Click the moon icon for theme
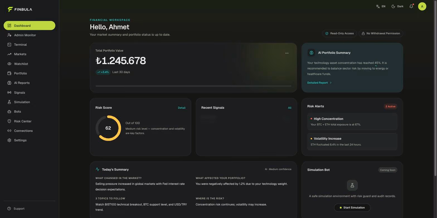Screen dimensions: 437x218 click(x=393, y=6)
